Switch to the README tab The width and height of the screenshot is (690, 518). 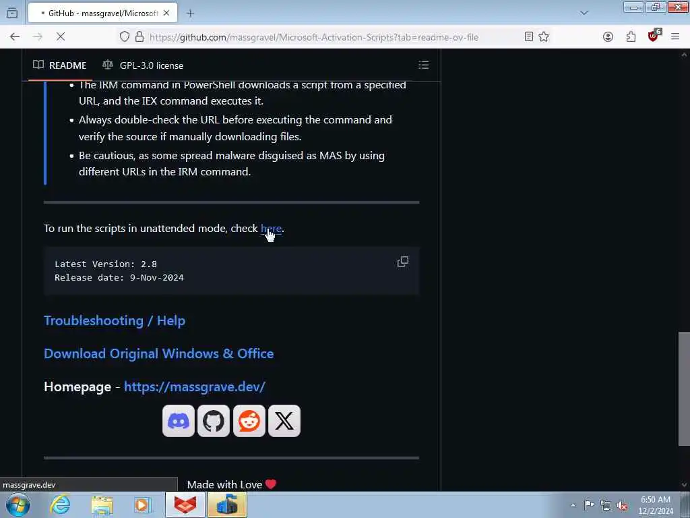tap(60, 65)
